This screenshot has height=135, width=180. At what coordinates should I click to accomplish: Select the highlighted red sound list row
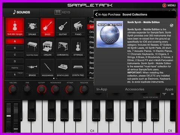pyautogui.click(x=90, y=27)
